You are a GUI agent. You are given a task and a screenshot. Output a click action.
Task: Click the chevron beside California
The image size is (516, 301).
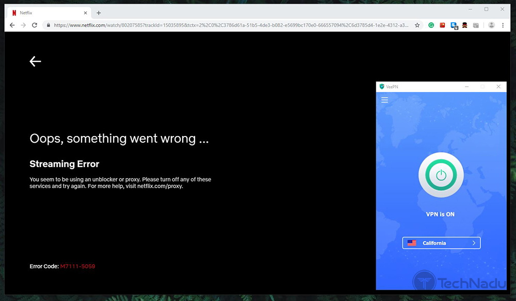pos(474,243)
